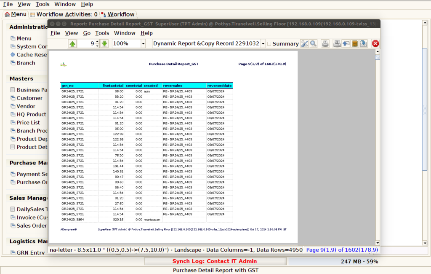Screen dimensions: 431x274
Task: Increment page number spinner up
Action: tap(97, 42)
